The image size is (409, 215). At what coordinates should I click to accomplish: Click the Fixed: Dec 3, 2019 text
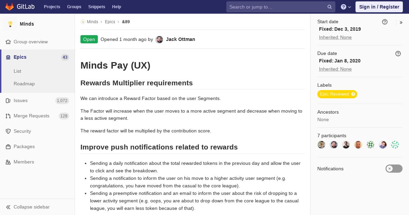(x=340, y=29)
